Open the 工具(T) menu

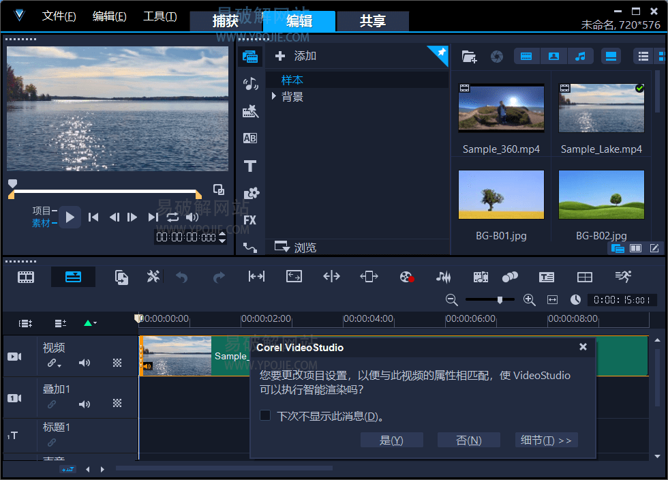pos(160,16)
